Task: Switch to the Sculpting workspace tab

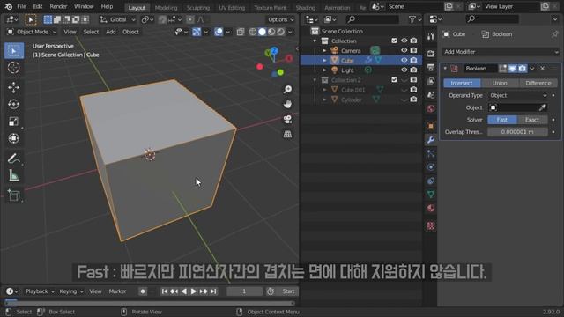Action: click(x=197, y=8)
